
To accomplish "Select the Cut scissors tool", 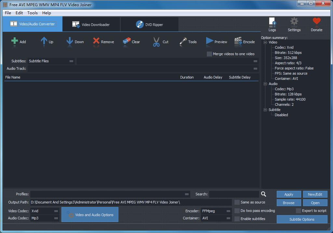I will pos(156,42).
